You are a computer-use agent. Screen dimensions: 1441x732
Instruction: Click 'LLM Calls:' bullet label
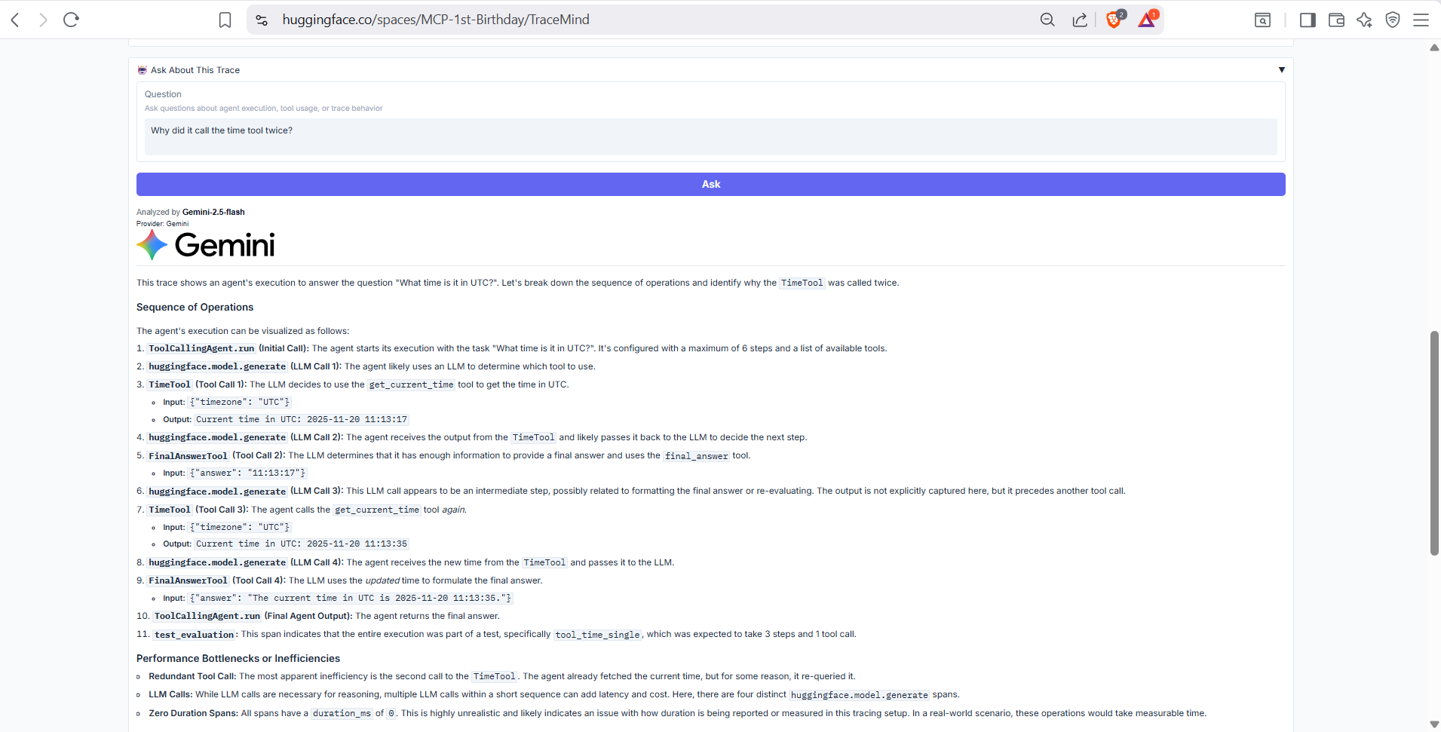(170, 694)
